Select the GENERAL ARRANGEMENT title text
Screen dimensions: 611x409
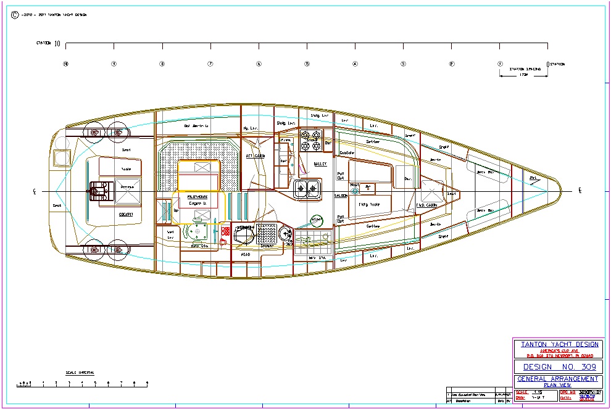(x=558, y=379)
